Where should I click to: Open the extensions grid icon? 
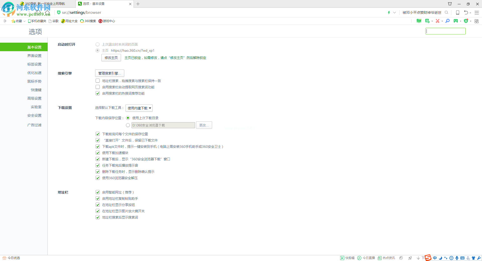point(476,21)
